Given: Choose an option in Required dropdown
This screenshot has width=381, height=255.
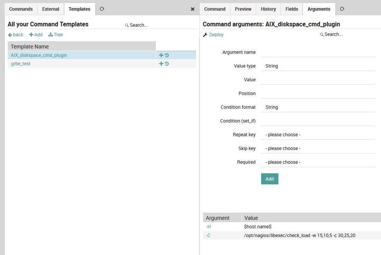Looking at the screenshot, I should [318, 162].
